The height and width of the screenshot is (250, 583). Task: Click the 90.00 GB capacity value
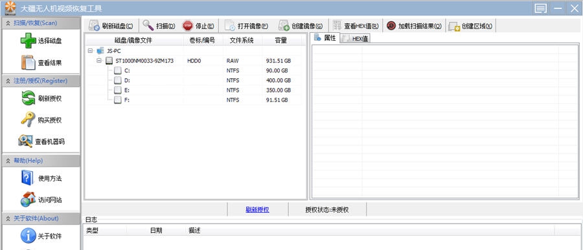click(x=277, y=70)
